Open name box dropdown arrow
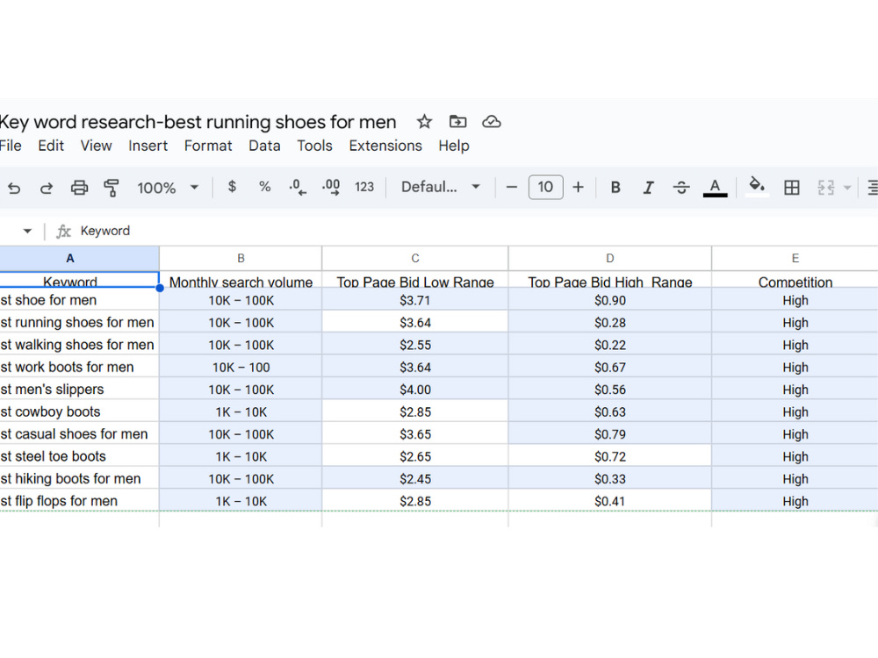This screenshot has height=658, width=878. [x=27, y=231]
